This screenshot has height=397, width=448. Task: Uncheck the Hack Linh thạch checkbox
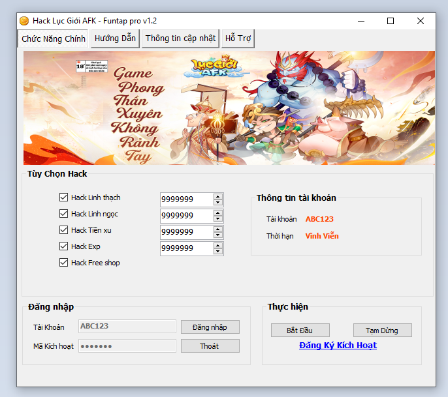pos(64,198)
